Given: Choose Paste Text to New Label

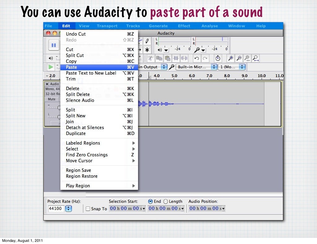Looking at the screenshot, I should pyautogui.click(x=99, y=73).
